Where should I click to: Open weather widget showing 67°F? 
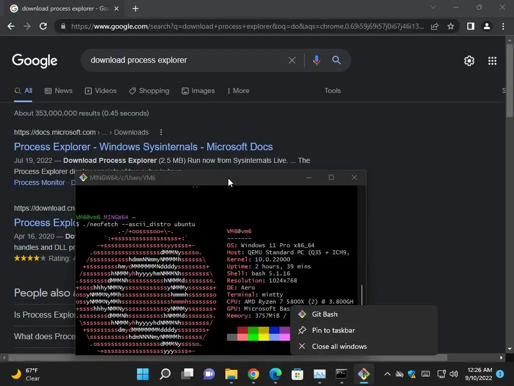(26, 374)
